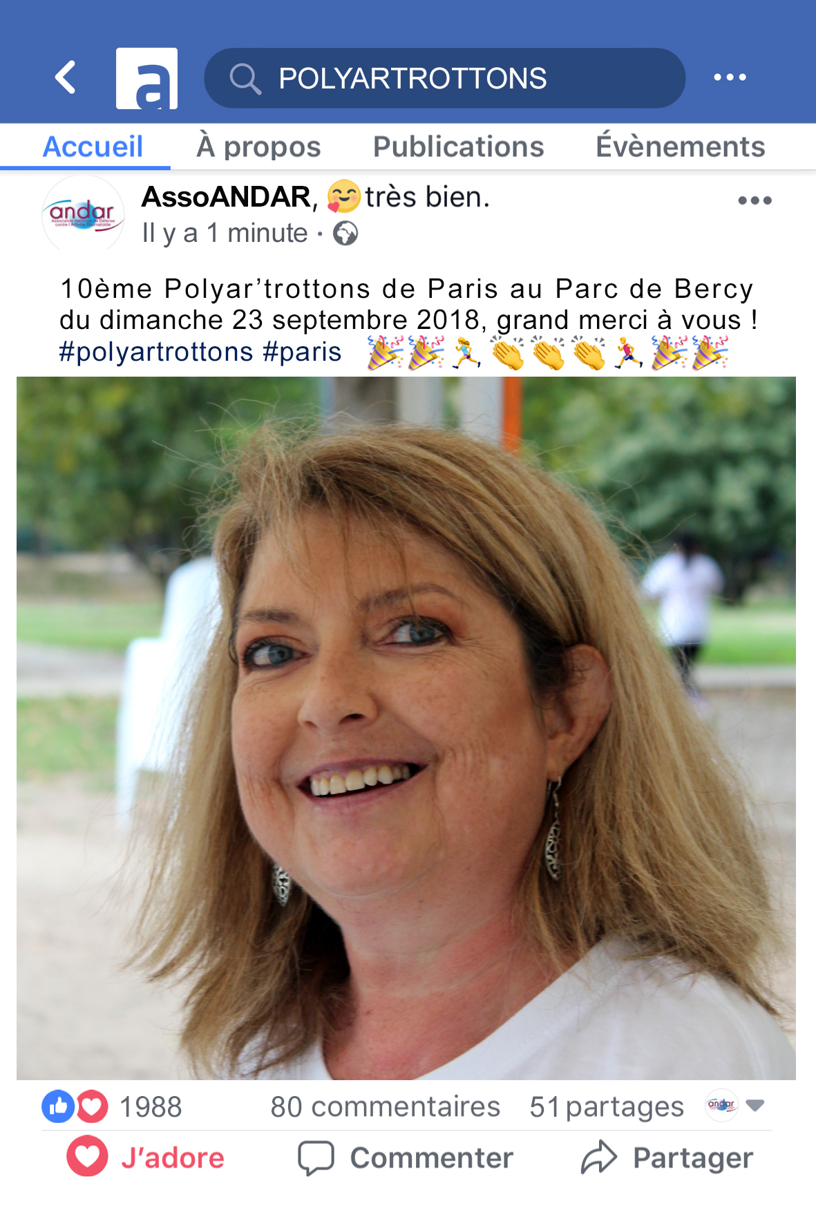Open the three-dot menu in header
The height and width of the screenshot is (1208, 816).
tap(730, 77)
